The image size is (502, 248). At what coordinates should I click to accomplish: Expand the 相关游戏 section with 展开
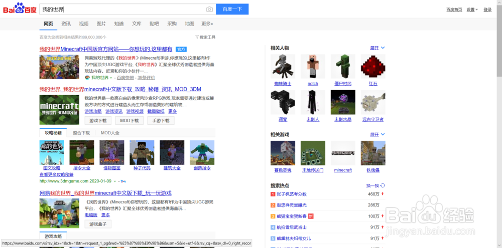(378, 135)
